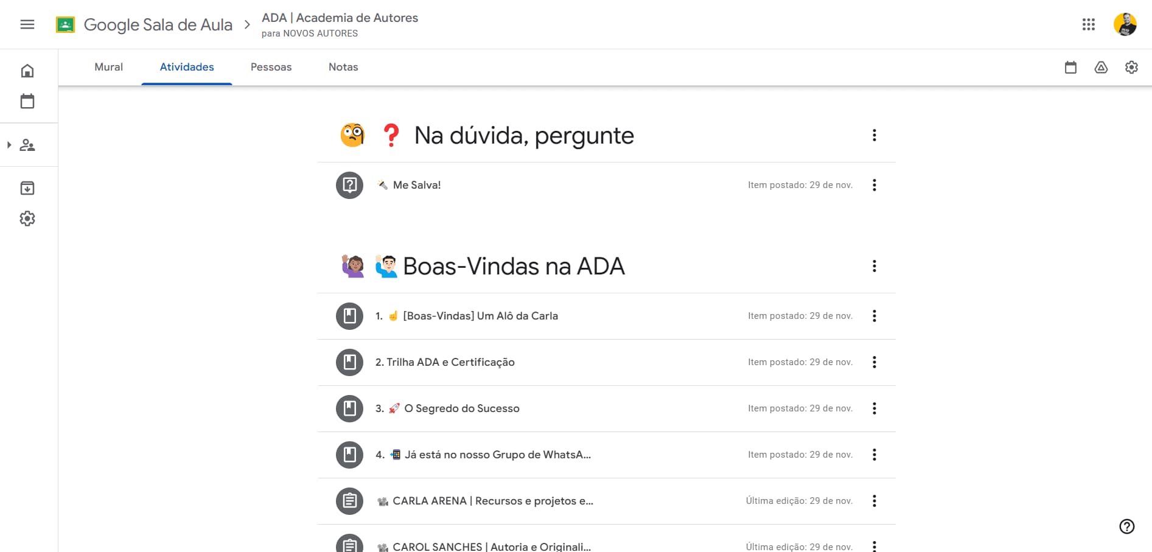Open options for the Na dúvida, pergunte topic
This screenshot has width=1152, height=552.
tap(874, 135)
